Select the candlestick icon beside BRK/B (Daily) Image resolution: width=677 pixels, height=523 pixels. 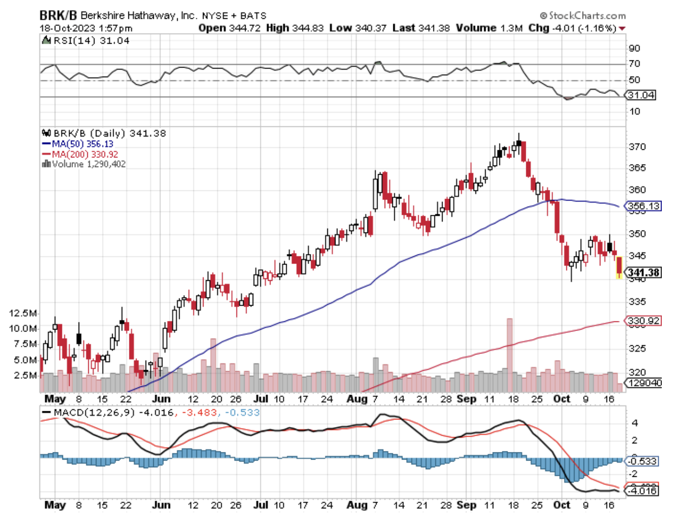coord(46,133)
